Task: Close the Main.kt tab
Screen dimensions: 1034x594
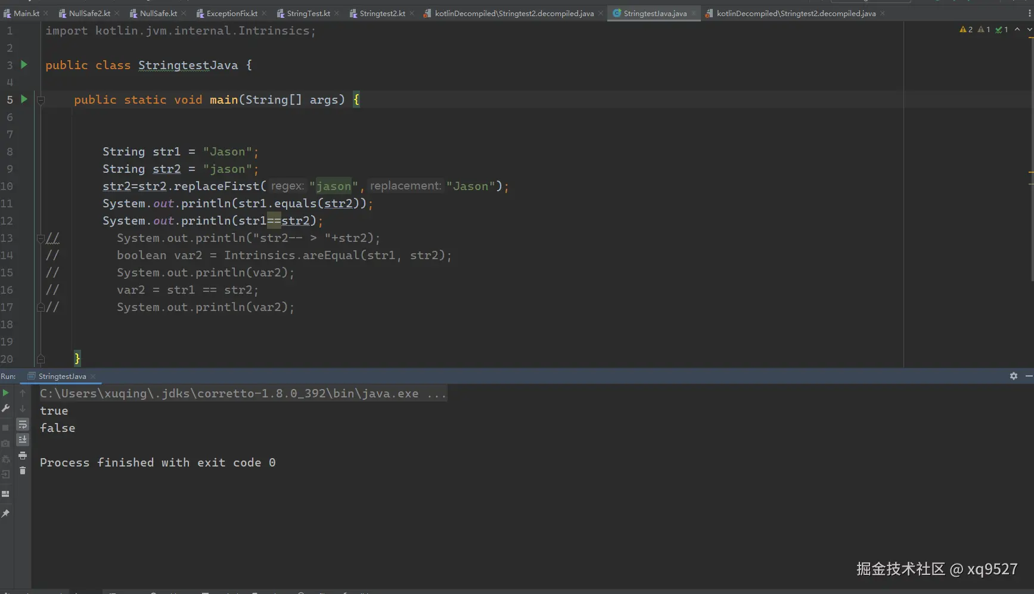Action: point(46,13)
